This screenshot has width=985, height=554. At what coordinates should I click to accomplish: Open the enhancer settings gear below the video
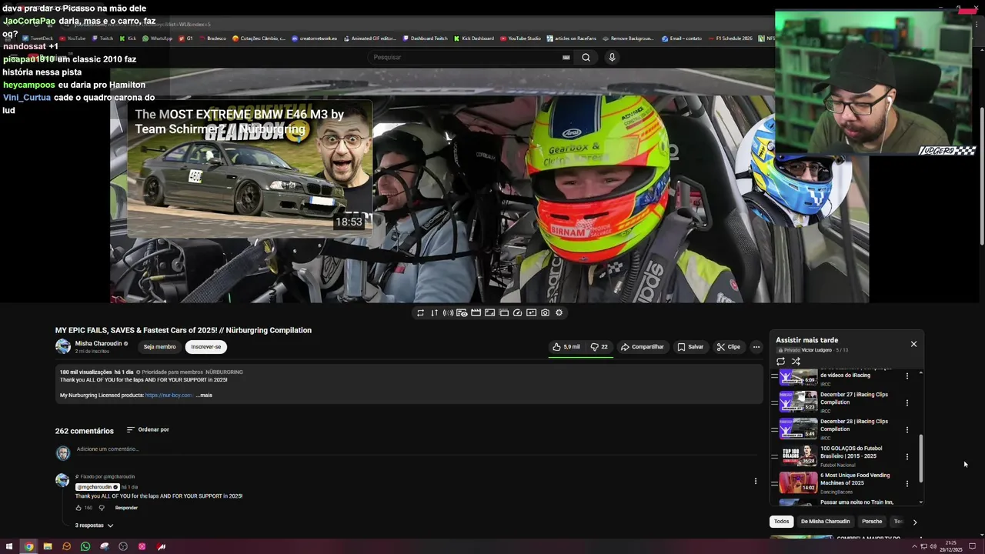coord(559,312)
